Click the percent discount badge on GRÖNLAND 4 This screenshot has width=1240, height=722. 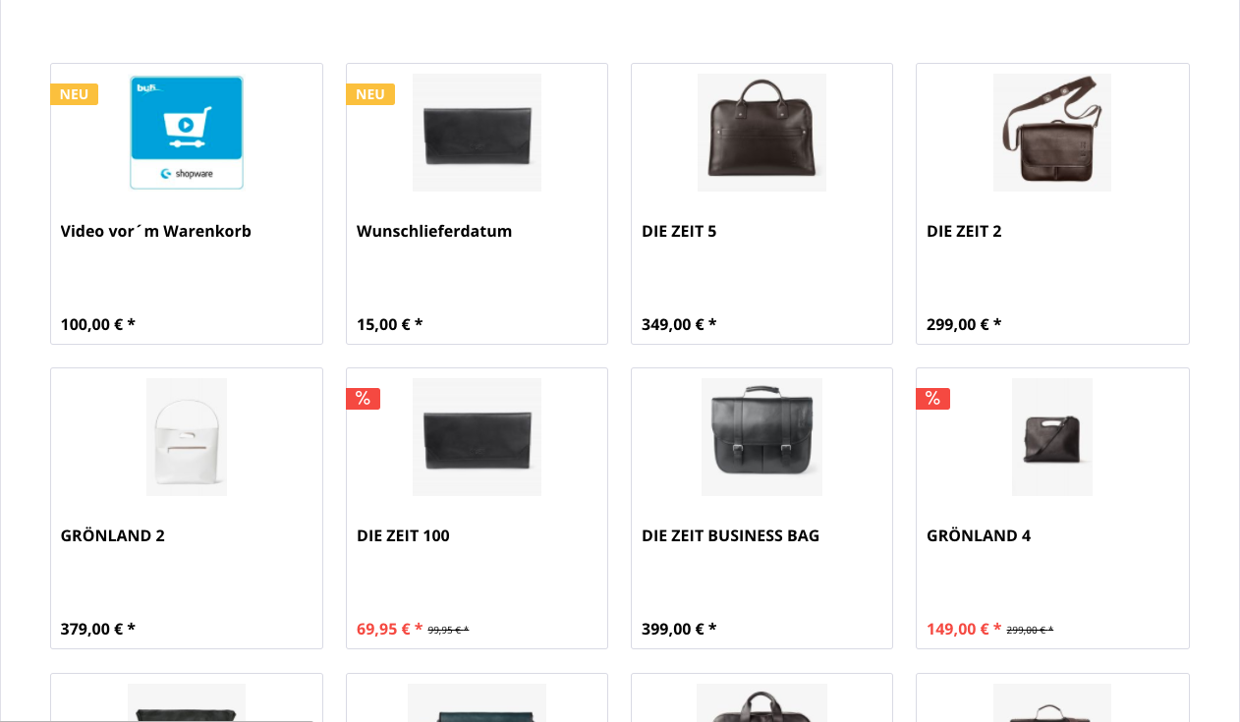pyautogui.click(x=932, y=399)
